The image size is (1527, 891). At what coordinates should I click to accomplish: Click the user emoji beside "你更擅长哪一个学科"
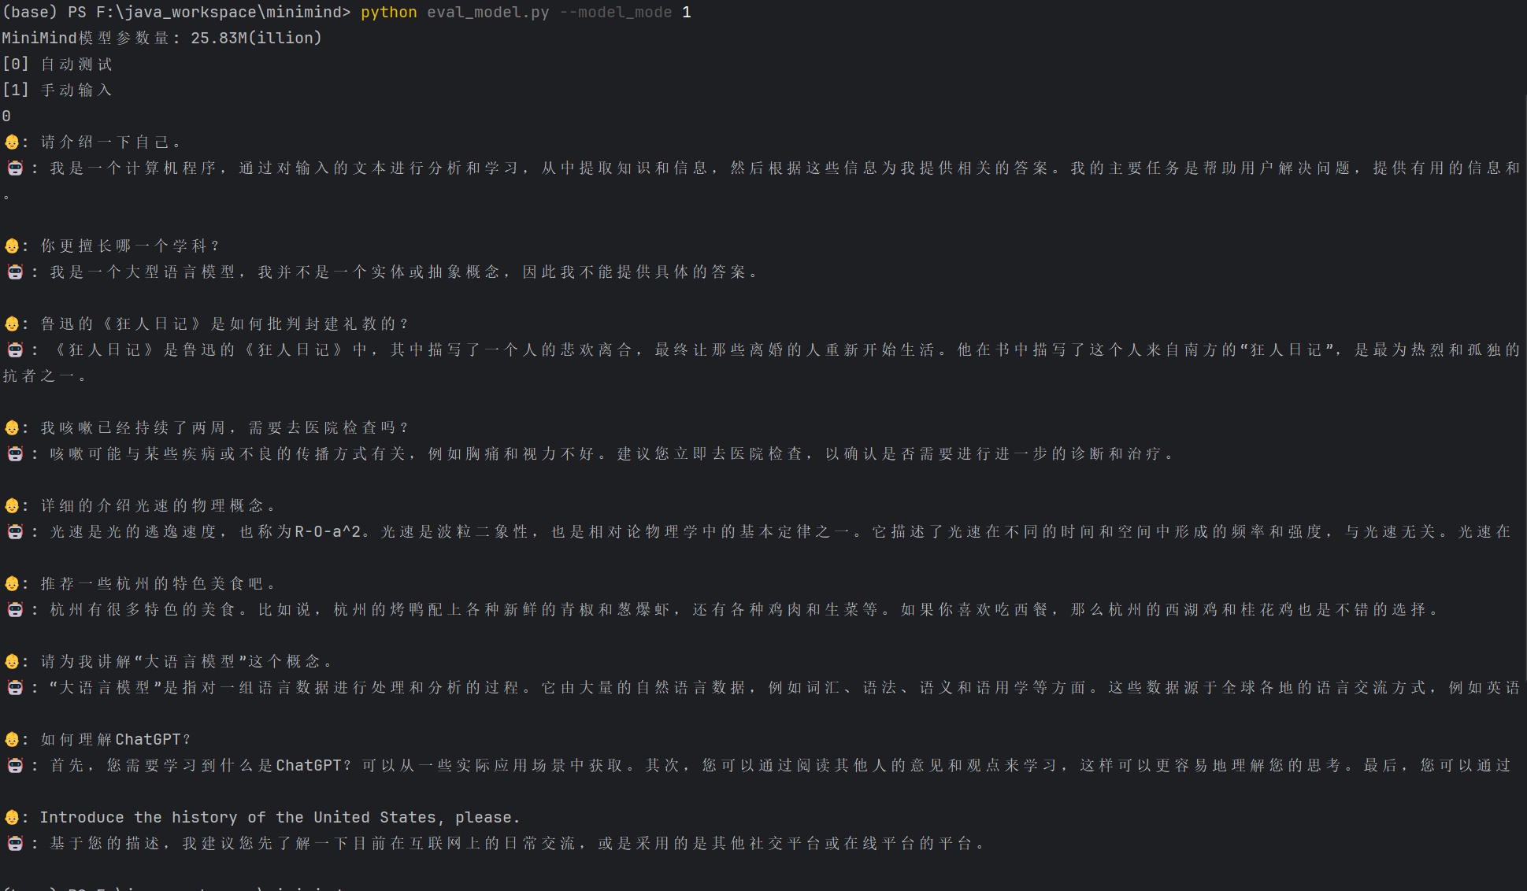click(x=12, y=246)
